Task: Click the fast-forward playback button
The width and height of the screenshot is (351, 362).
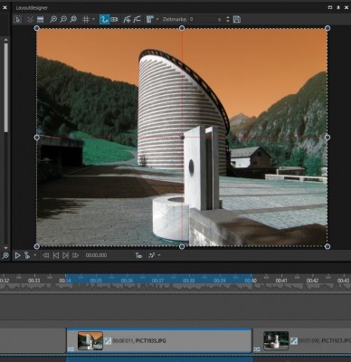Action: click(x=75, y=255)
